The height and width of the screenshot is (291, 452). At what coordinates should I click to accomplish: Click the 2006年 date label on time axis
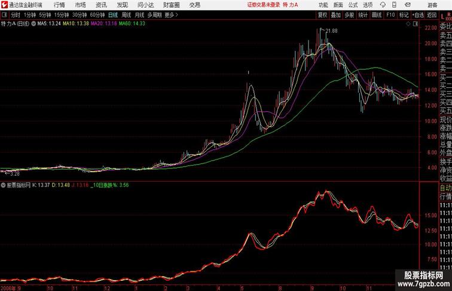[x=8, y=288]
